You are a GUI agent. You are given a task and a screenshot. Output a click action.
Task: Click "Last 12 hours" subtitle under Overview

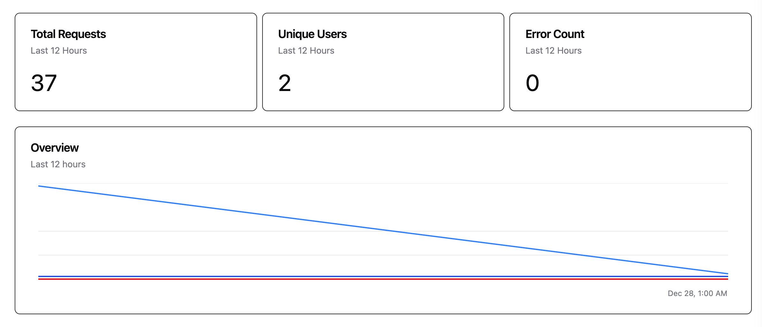(x=58, y=164)
